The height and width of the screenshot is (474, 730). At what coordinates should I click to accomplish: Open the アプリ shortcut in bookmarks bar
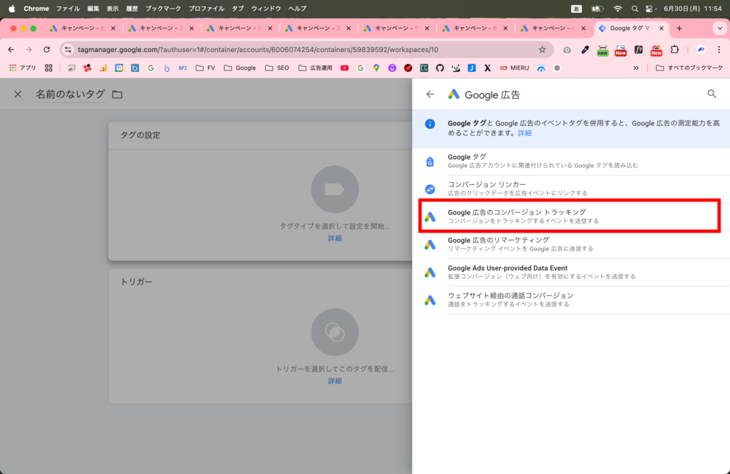click(x=22, y=68)
